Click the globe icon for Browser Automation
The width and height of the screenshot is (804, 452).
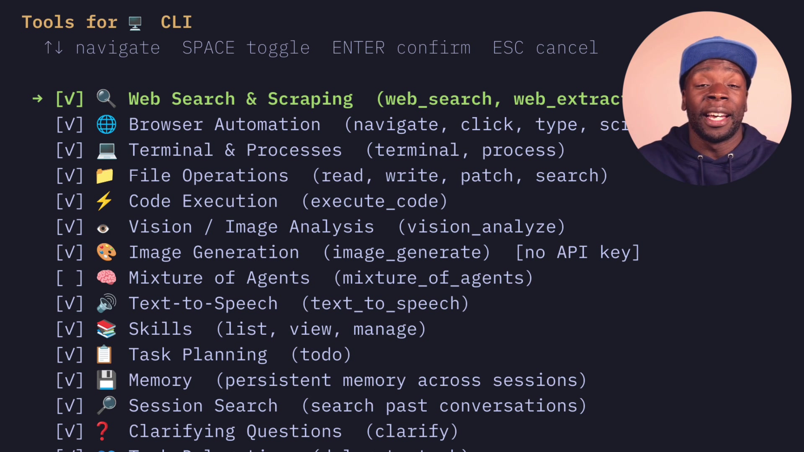[x=106, y=124]
